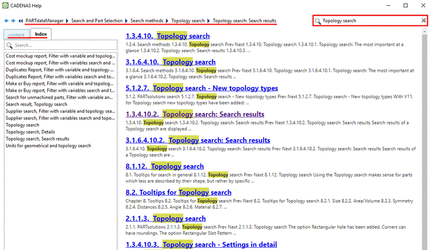This screenshot has height=250, width=431.
Task: Select Cost mockup report, Filter with variable and topology
Action: (x=60, y=56)
